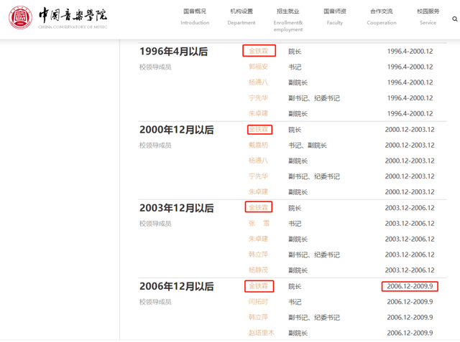Click 宁先华 in the 2000年12月以后 section

(259, 176)
